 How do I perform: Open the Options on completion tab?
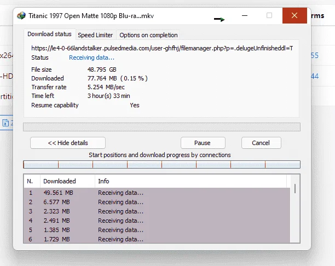tap(148, 35)
